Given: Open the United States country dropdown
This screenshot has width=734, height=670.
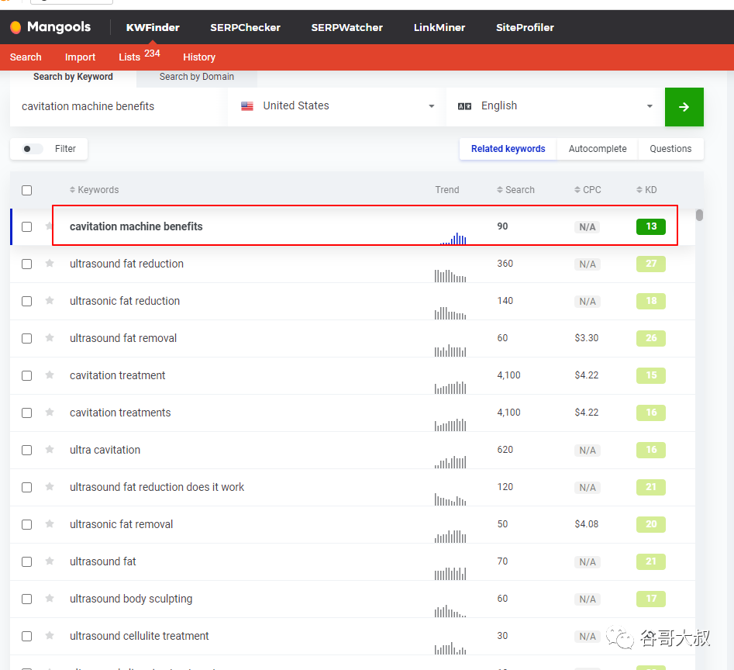Looking at the screenshot, I should [336, 106].
